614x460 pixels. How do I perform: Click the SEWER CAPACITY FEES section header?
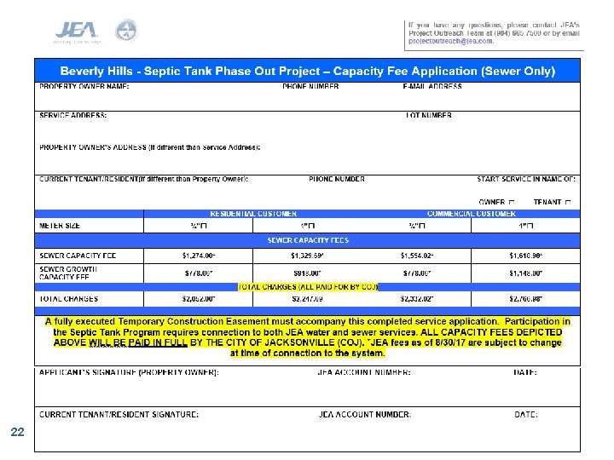[x=308, y=240]
